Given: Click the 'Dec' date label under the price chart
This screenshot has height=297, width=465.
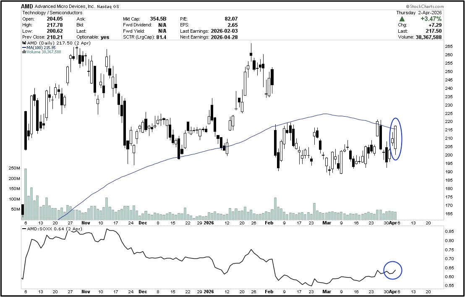Looking at the screenshot, I should tap(143, 223).
